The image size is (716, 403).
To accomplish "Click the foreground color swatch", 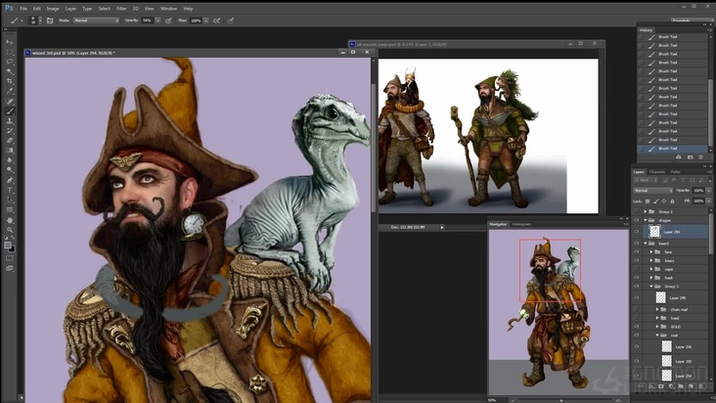I will [8, 246].
